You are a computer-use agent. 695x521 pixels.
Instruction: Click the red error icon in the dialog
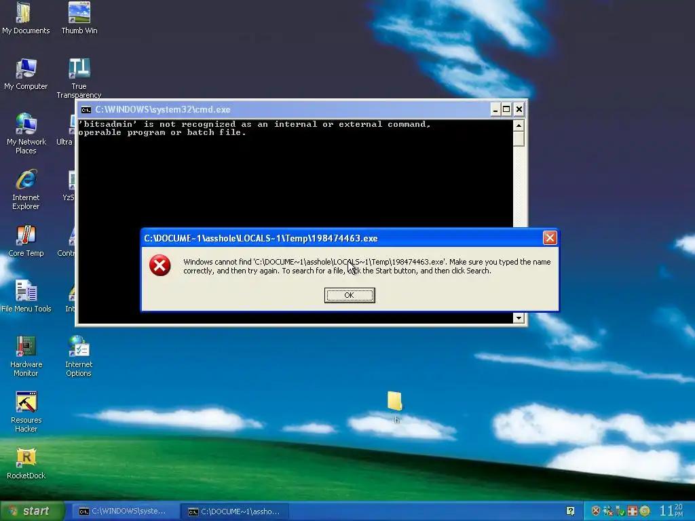pos(160,265)
